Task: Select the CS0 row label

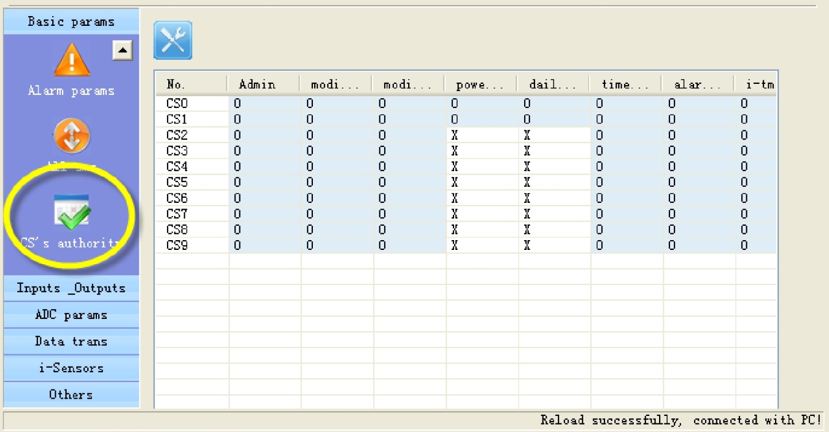Action: pyautogui.click(x=177, y=104)
